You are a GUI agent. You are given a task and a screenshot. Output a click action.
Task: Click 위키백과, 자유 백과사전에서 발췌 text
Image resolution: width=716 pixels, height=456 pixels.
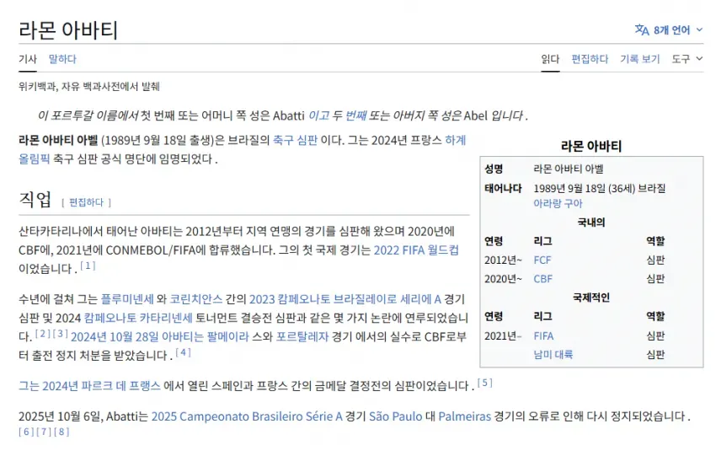point(89,86)
